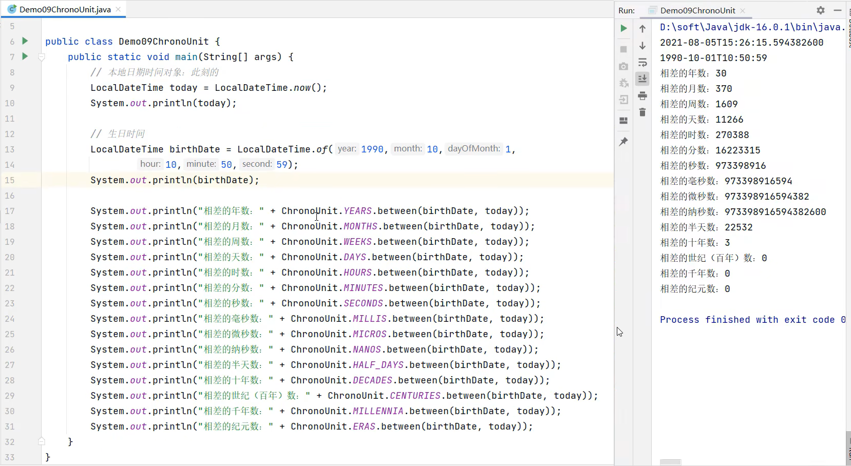Click the Stop process square icon
Screen dimensions: 851x466
623,49
